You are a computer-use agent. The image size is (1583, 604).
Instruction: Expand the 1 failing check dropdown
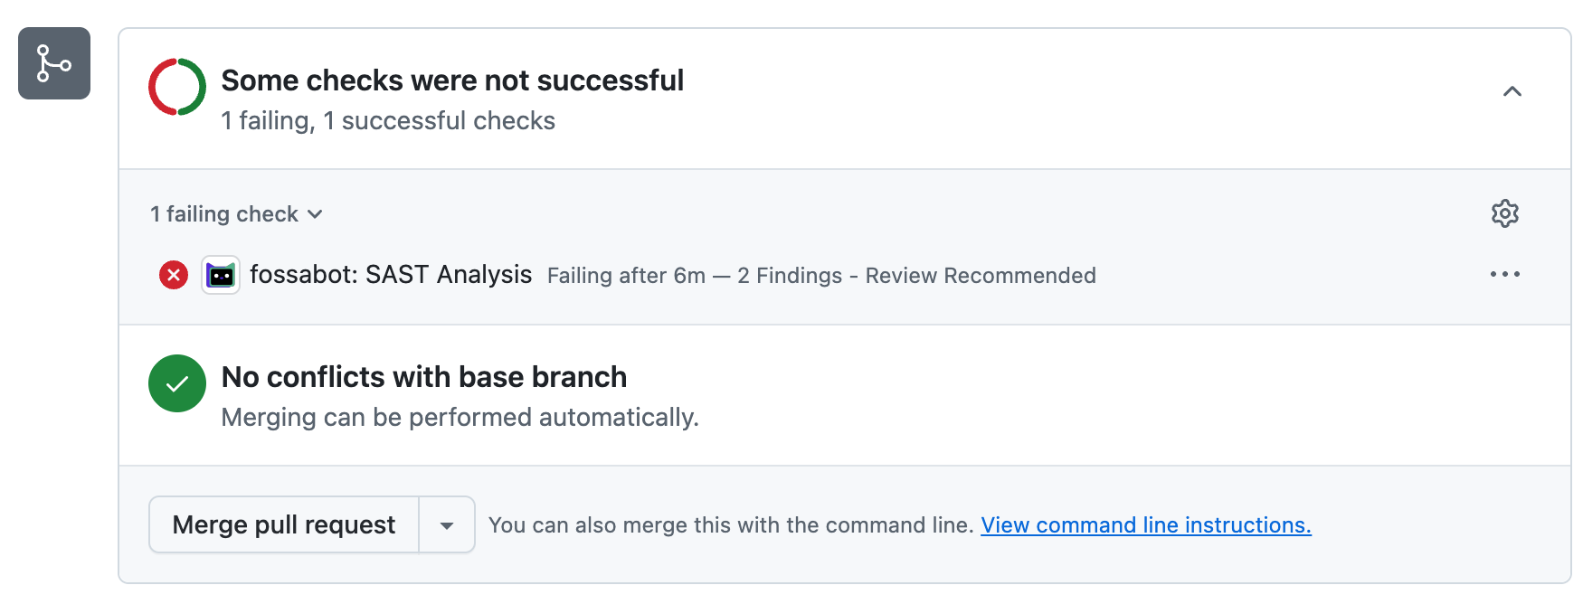[x=237, y=214]
